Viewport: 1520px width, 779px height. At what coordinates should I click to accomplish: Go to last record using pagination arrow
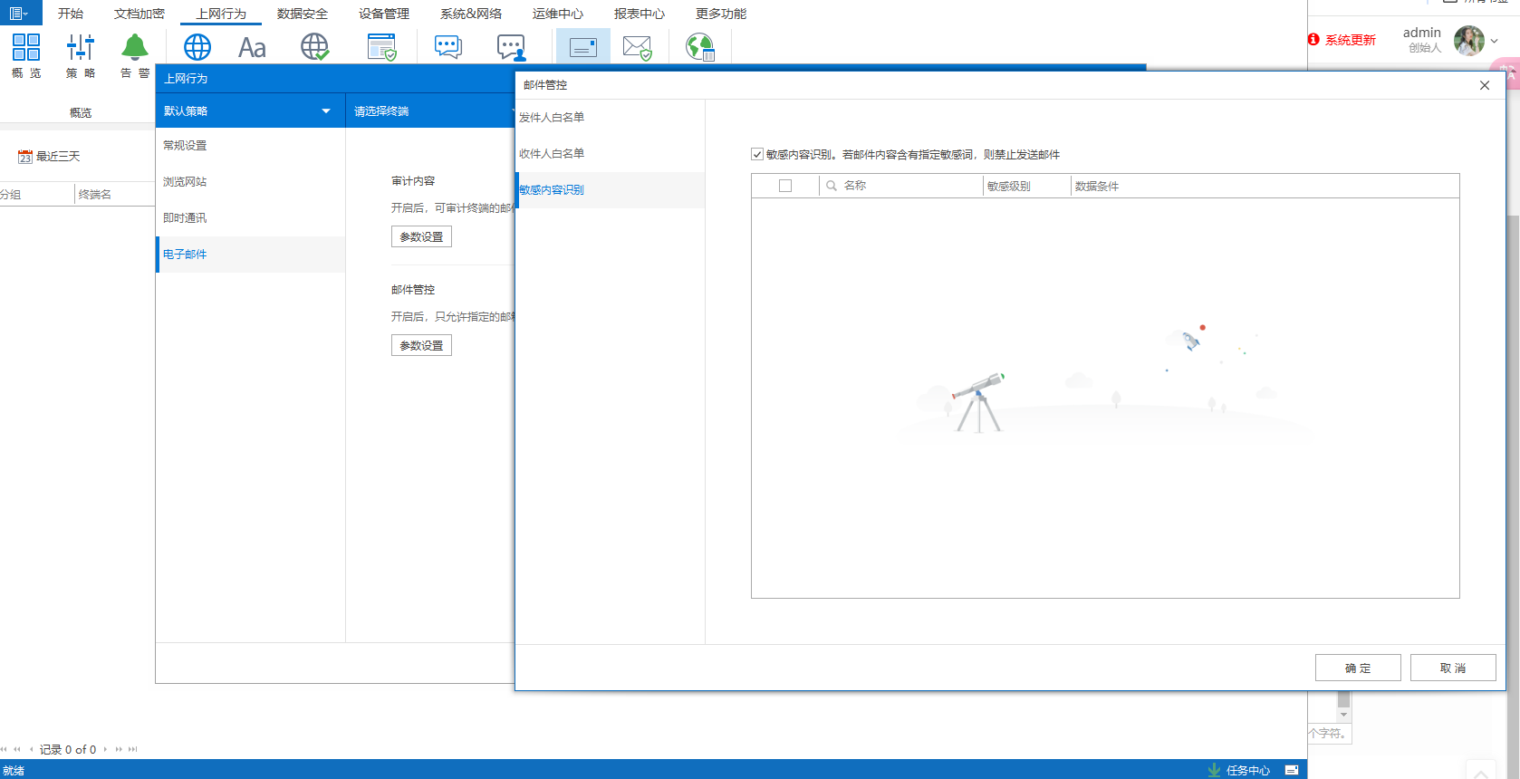pyautogui.click(x=133, y=749)
